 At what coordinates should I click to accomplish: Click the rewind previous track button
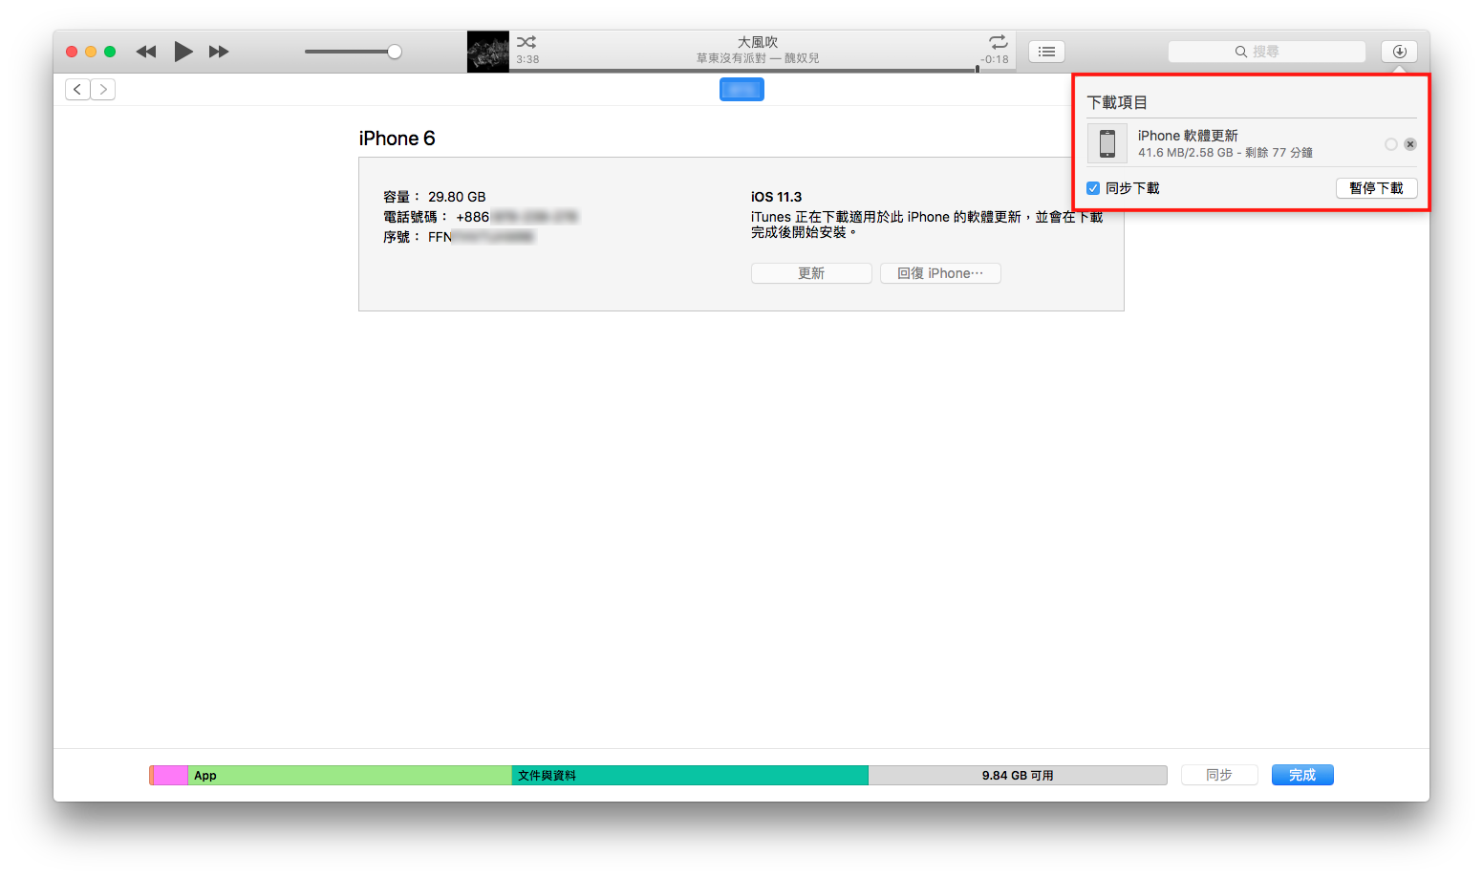point(146,52)
